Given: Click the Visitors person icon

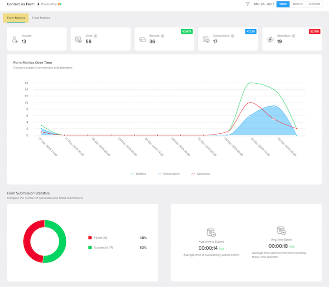Looking at the screenshot, I should click(x=15, y=39).
